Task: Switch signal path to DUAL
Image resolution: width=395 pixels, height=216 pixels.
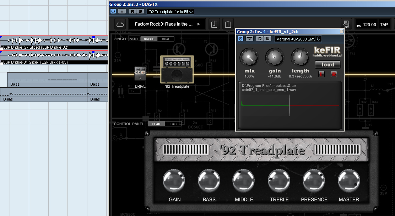Action: pos(166,39)
